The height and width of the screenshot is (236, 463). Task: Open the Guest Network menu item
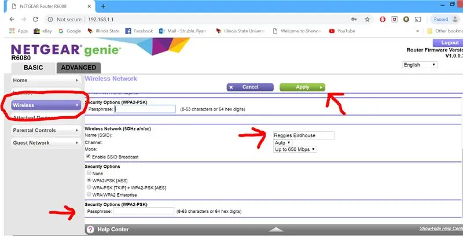coord(46,143)
